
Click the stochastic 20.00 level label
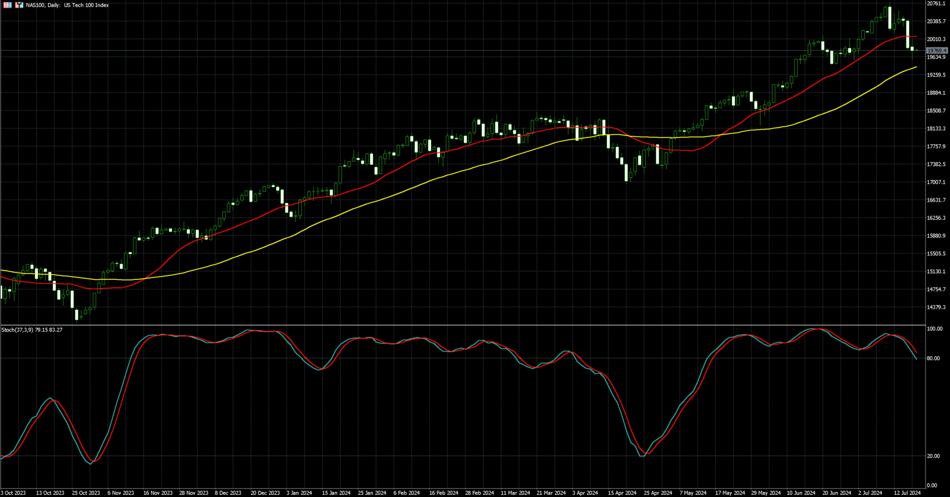pyautogui.click(x=933, y=456)
